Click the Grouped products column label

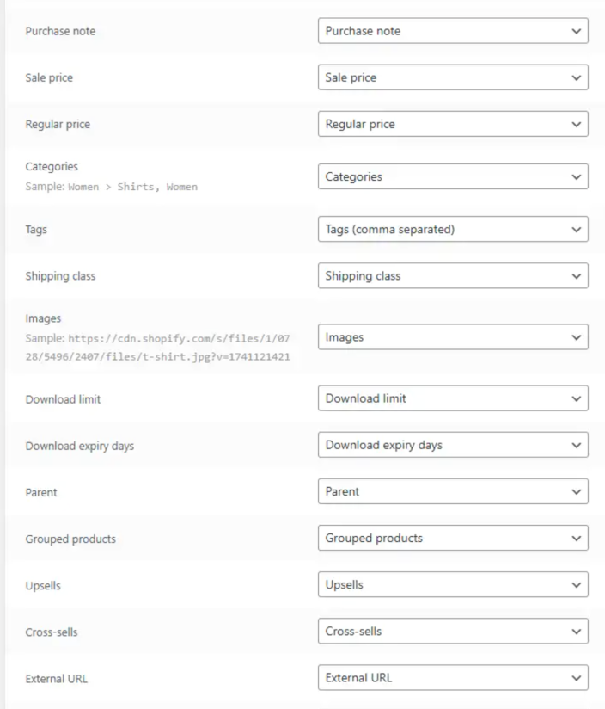pyautogui.click(x=70, y=539)
